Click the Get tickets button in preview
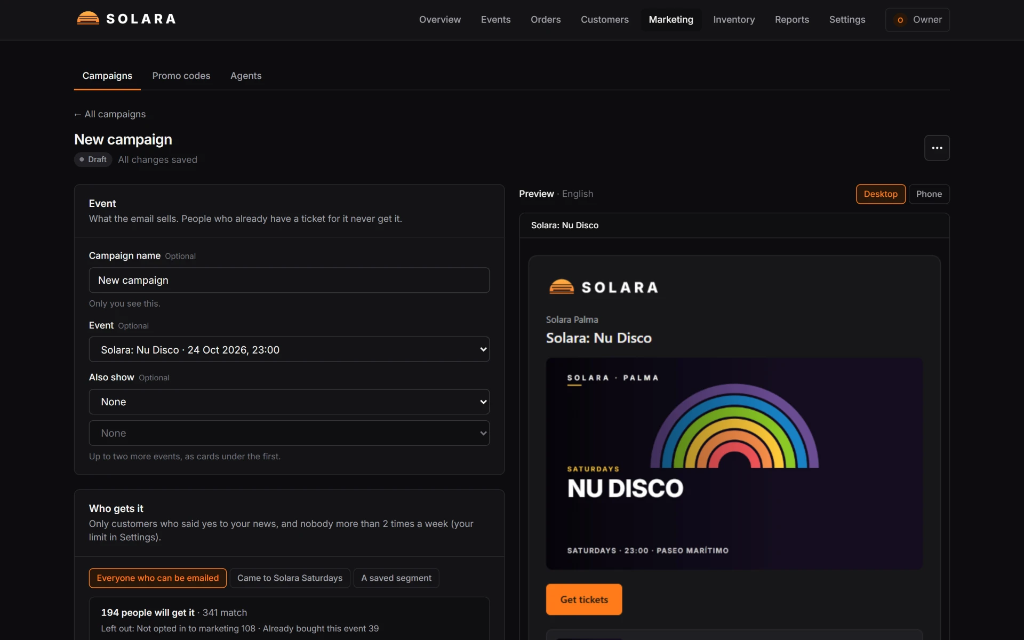This screenshot has height=640, width=1024. click(584, 599)
